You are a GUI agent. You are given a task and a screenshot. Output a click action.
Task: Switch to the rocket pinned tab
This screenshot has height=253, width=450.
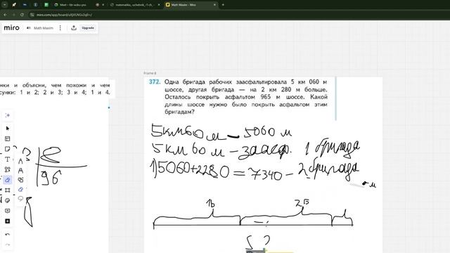pos(14,5)
